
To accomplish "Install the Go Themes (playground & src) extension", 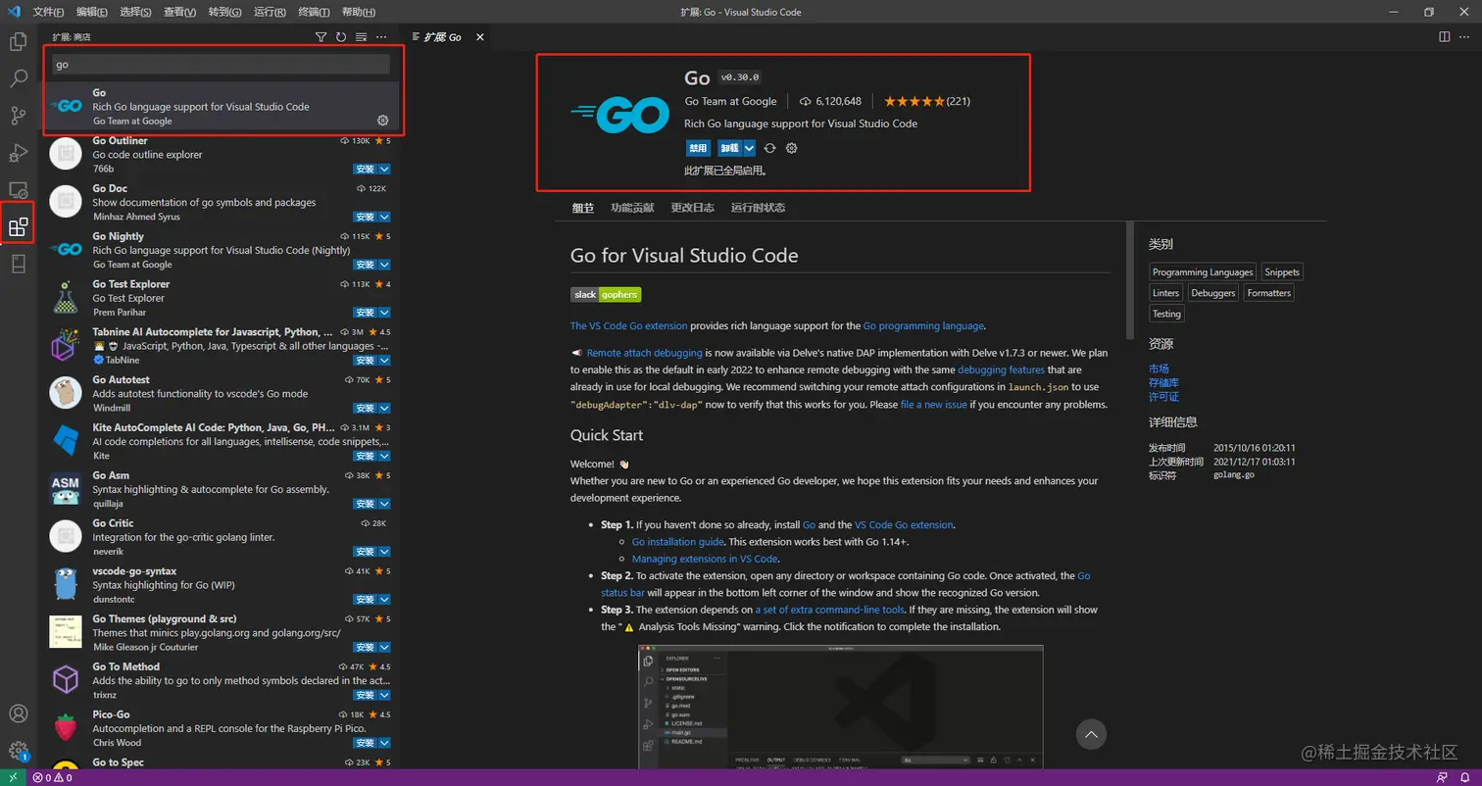I will [x=366, y=647].
